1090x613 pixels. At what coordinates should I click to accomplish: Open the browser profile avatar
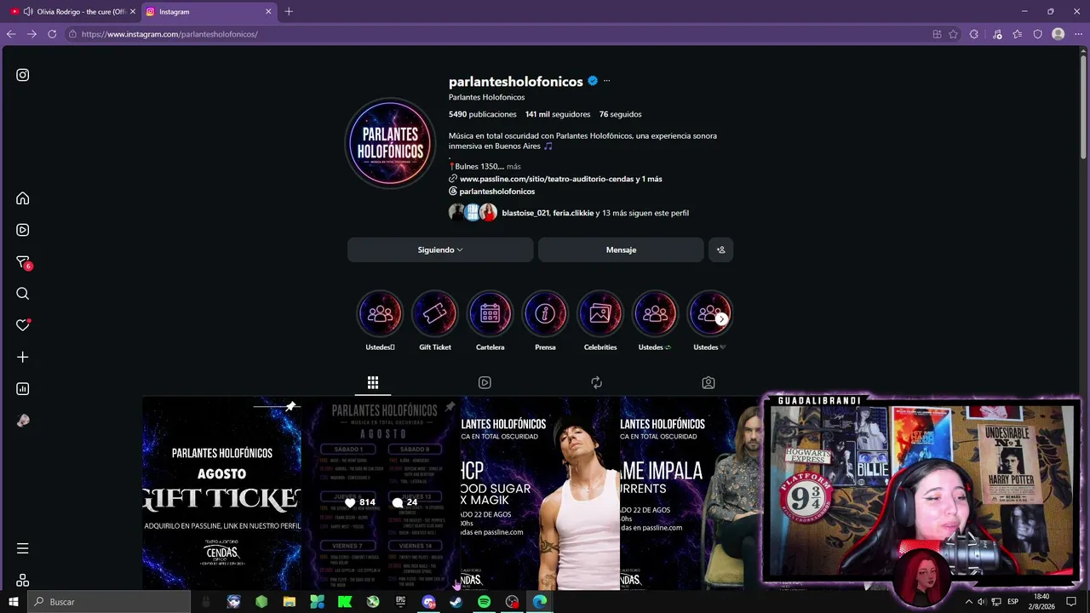pyautogui.click(x=1058, y=34)
